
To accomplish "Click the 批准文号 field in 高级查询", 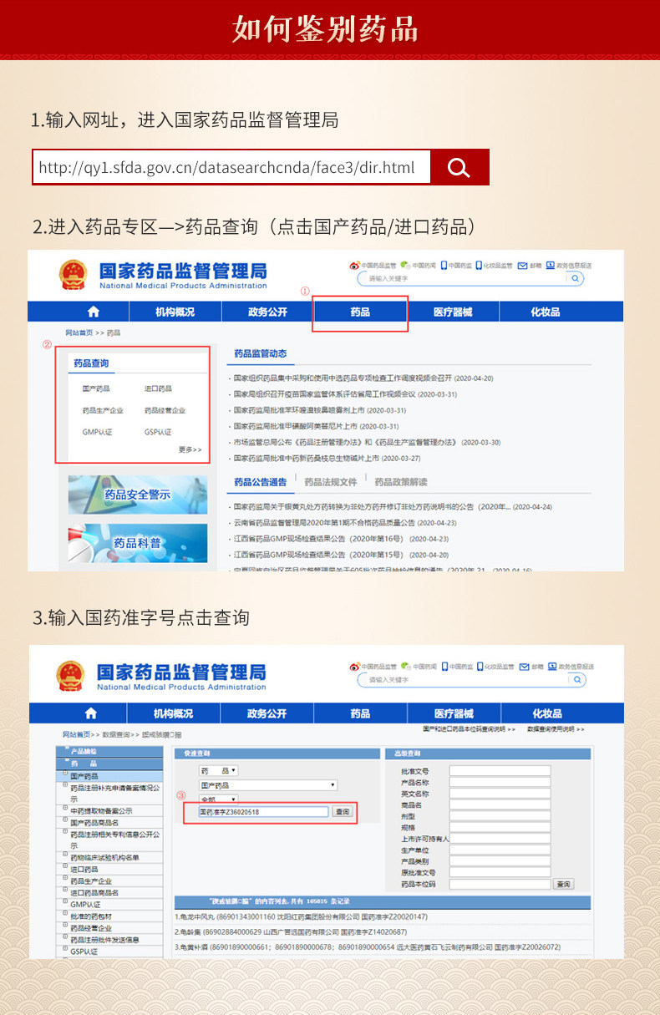I will point(500,771).
